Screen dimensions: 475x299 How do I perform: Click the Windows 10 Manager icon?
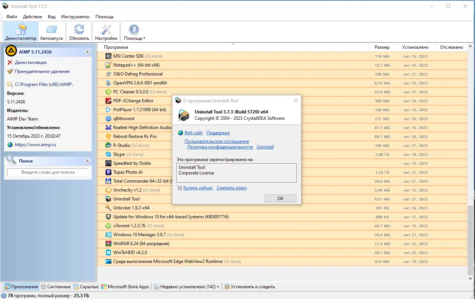tap(108, 235)
